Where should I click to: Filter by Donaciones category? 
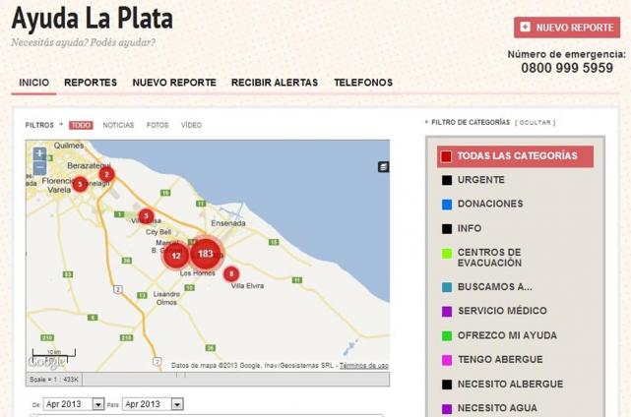(x=490, y=204)
